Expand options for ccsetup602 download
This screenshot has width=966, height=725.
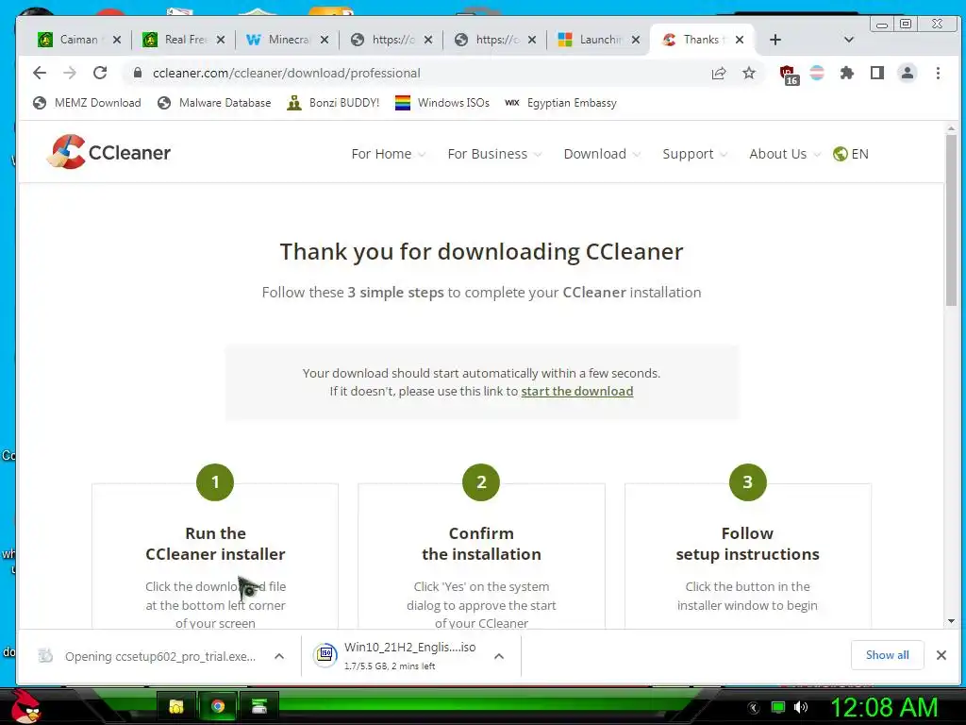tap(279, 656)
